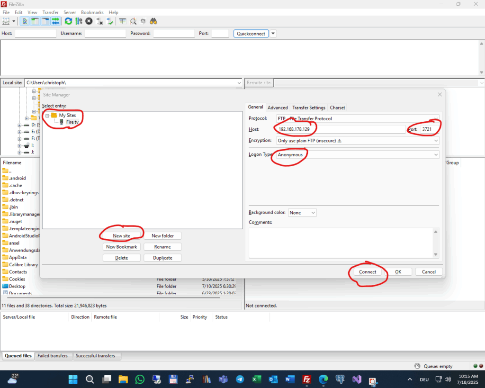Click the Host field in Site Manager
Viewport: 485px width, 388px height.
click(341, 129)
